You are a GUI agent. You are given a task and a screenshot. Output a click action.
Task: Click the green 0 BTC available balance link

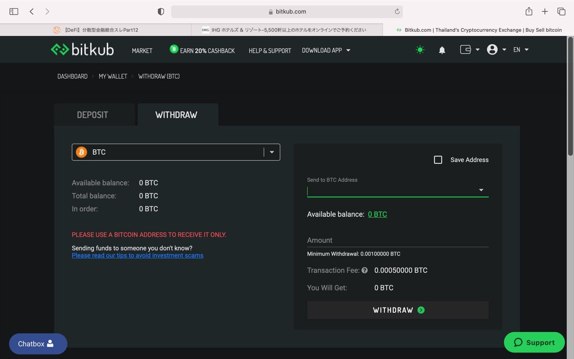click(x=378, y=214)
